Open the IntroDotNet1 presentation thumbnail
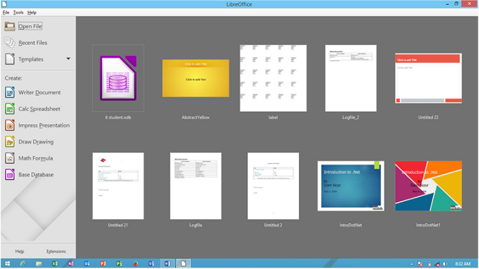This screenshot has width=479, height=269. tap(428, 186)
